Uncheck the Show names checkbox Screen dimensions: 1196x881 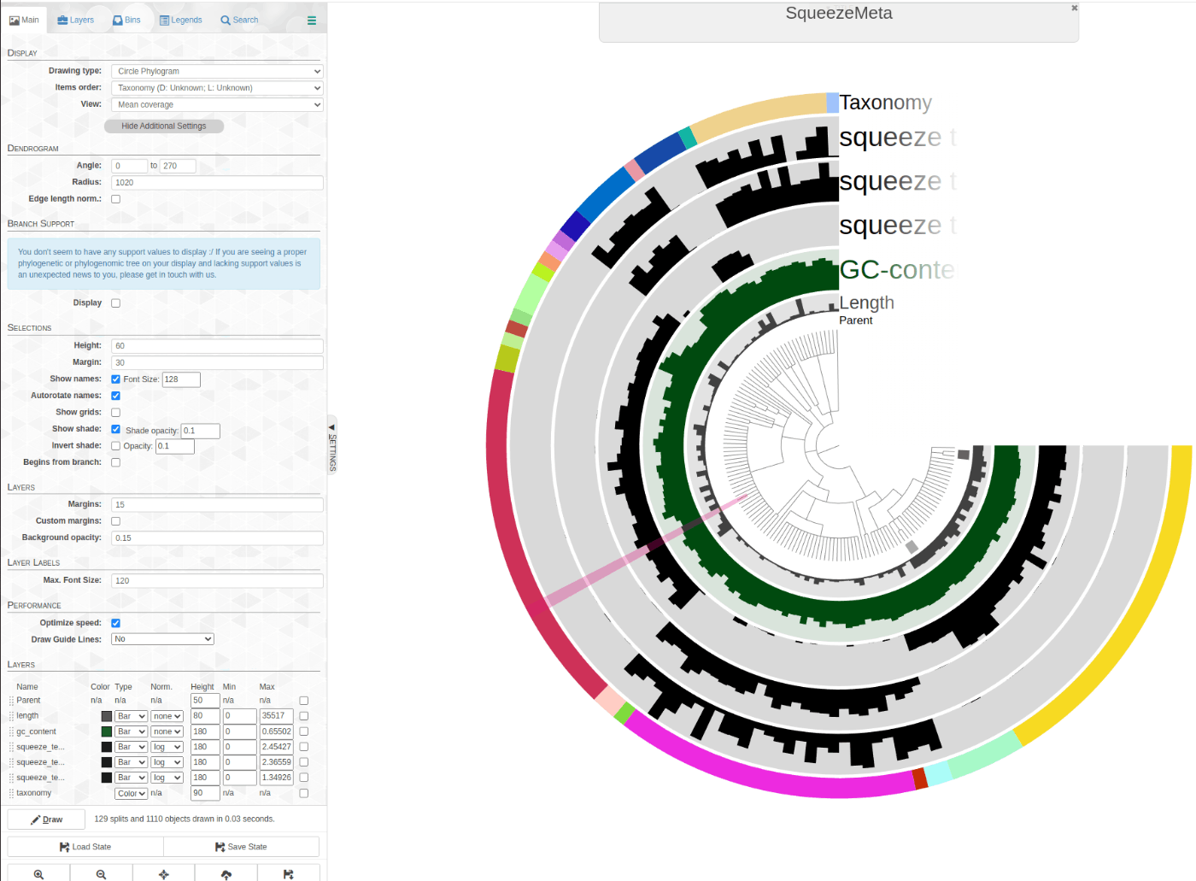coord(116,379)
